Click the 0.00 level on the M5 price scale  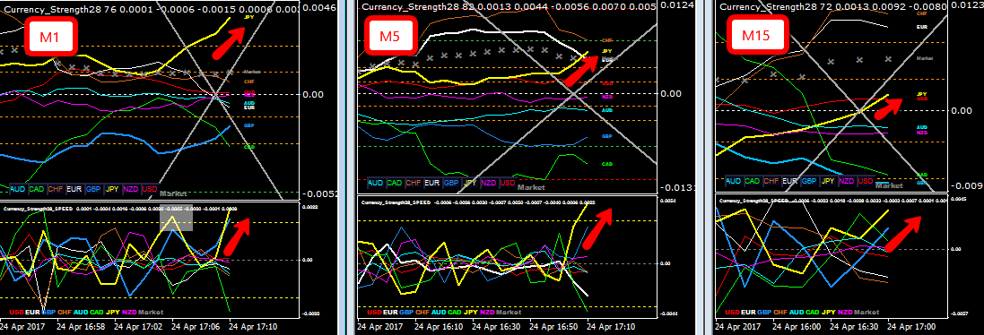pos(672,93)
